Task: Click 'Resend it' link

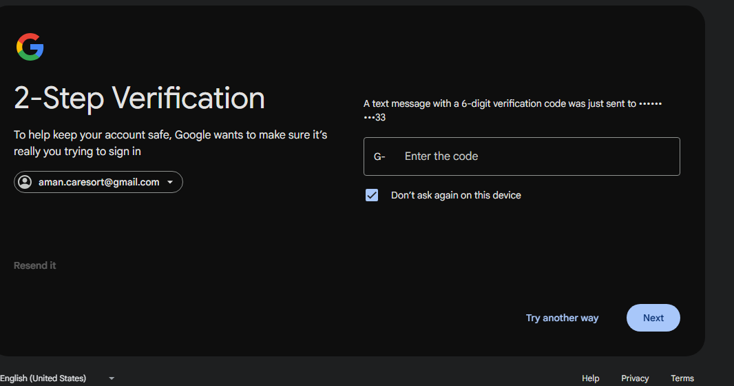Action: point(34,265)
